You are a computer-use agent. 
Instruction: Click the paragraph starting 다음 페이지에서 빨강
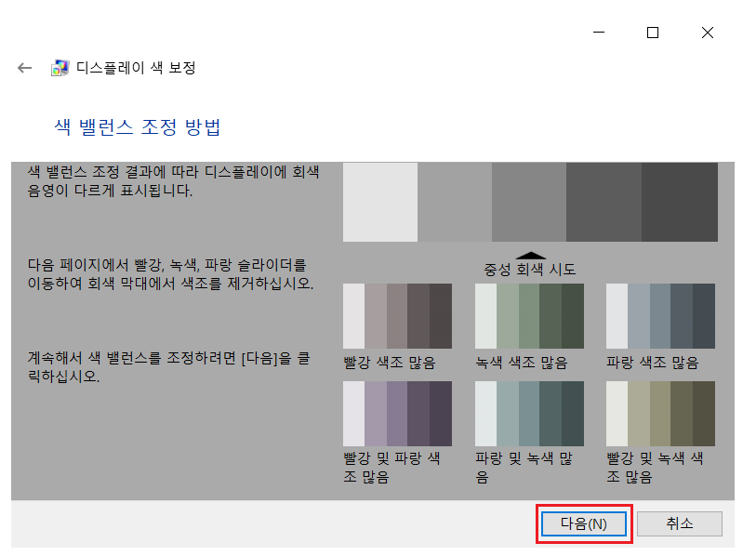click(170, 274)
